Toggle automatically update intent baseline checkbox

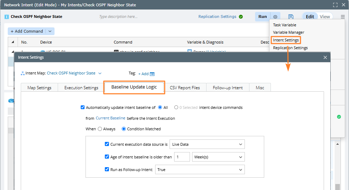click(x=83, y=107)
